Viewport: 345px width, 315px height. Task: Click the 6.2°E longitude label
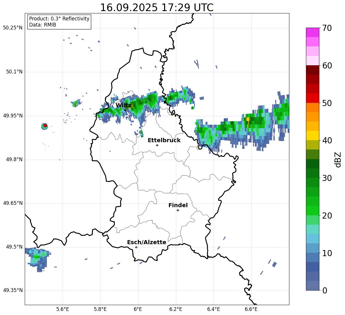pyautogui.click(x=176, y=309)
